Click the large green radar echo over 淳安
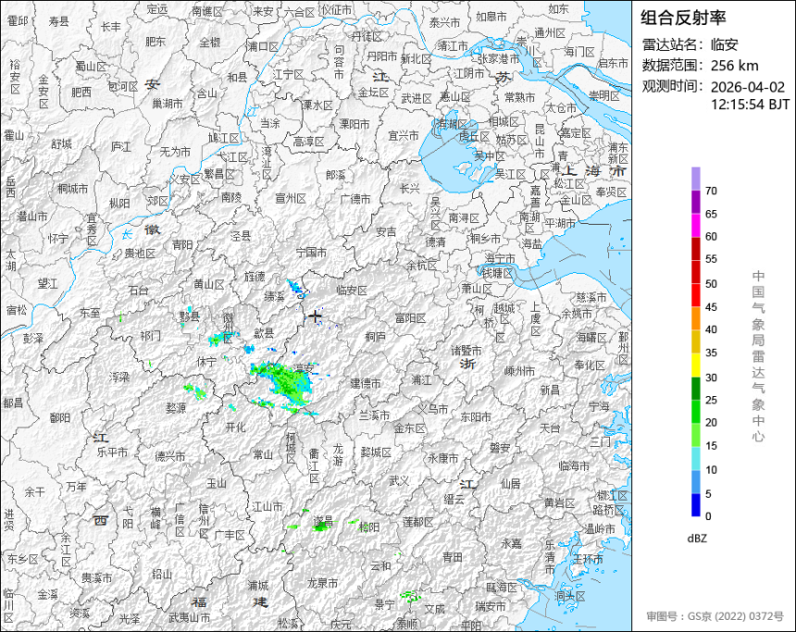 (287, 382)
